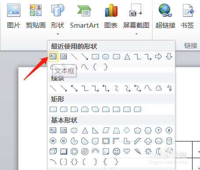Select snip single corner rectangle under 矩形
This screenshot has height=170, width=200.
click(74, 109)
